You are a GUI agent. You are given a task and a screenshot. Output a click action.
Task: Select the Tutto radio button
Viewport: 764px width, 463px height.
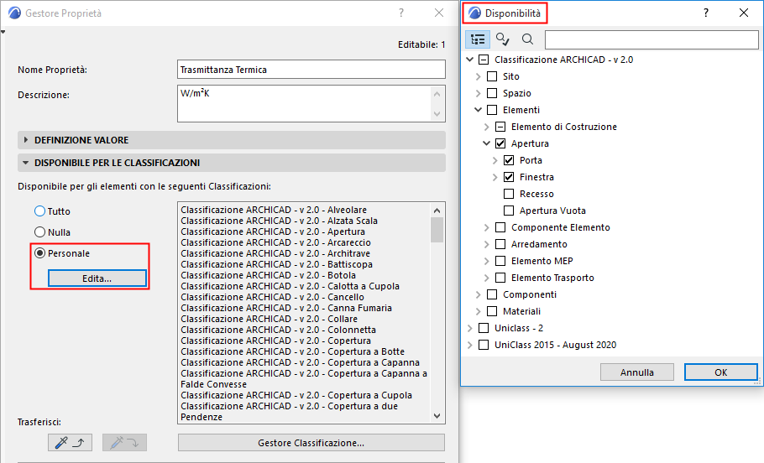point(40,211)
